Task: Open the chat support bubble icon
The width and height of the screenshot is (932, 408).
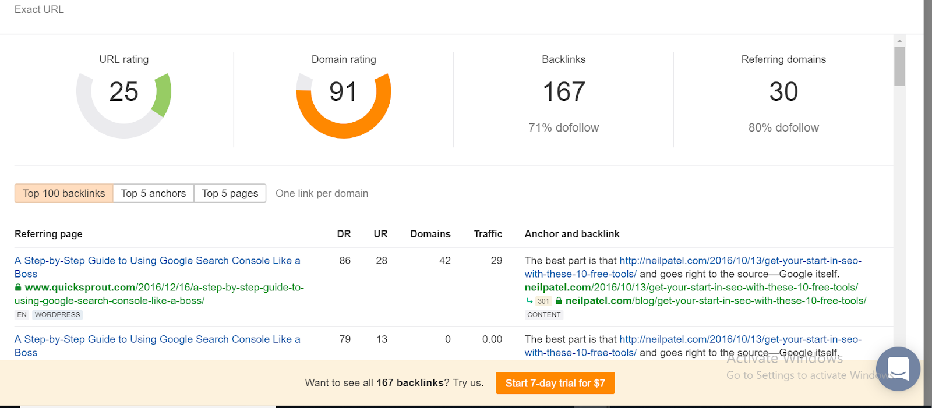Action: tap(898, 368)
